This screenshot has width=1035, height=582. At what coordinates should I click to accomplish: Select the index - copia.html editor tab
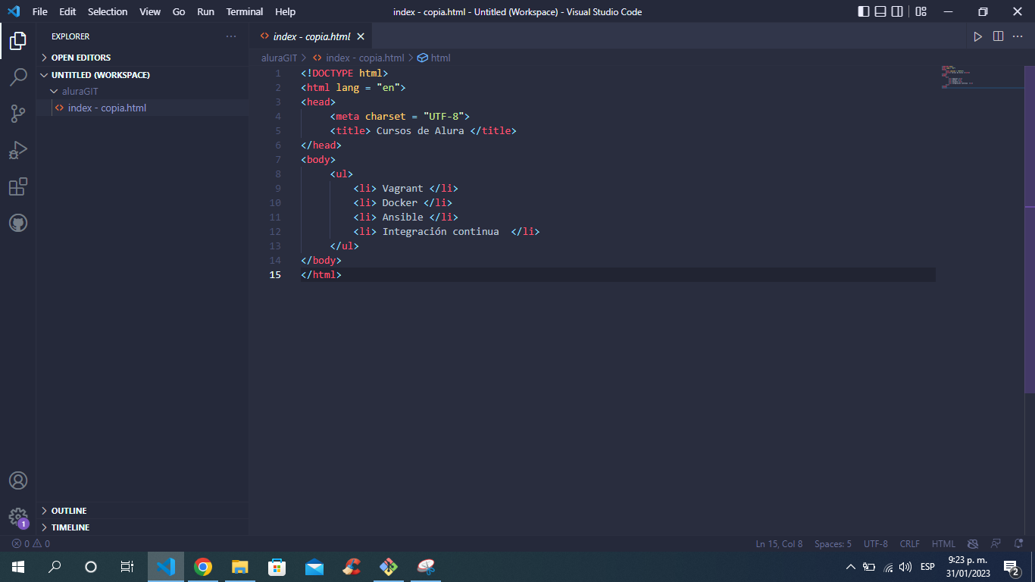coord(311,36)
